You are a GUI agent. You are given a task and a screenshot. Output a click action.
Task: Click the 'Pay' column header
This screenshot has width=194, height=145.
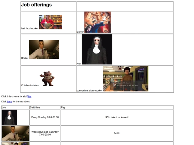pos(63,107)
